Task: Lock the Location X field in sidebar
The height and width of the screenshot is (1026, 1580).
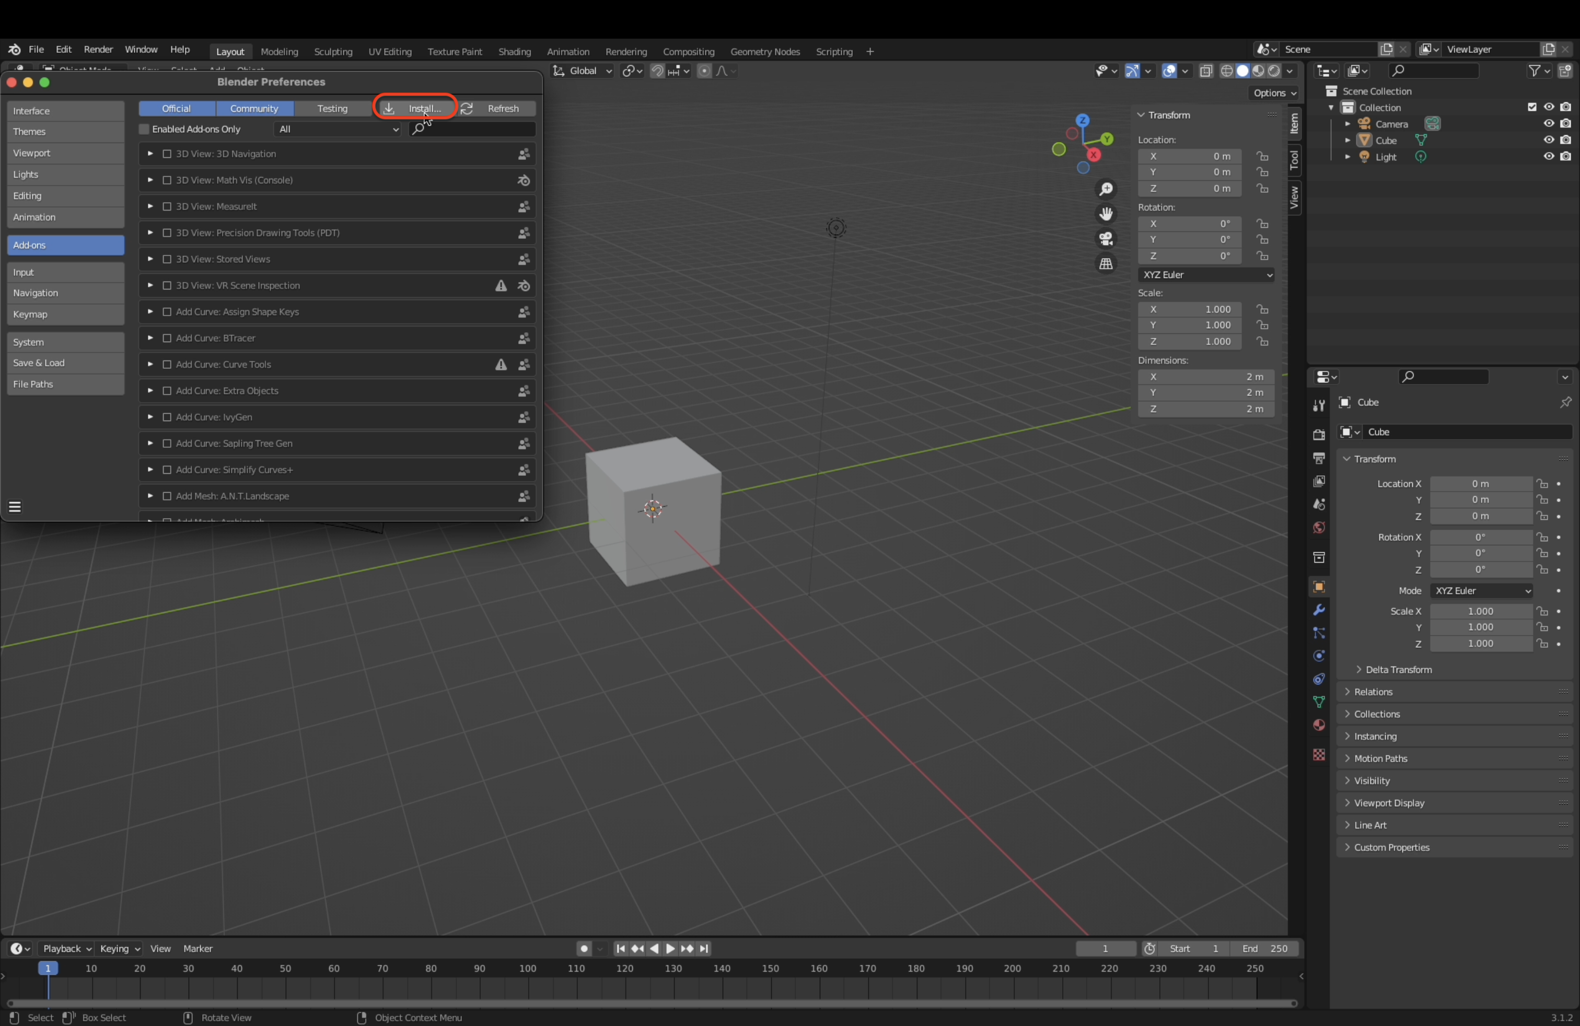Action: click(1262, 156)
